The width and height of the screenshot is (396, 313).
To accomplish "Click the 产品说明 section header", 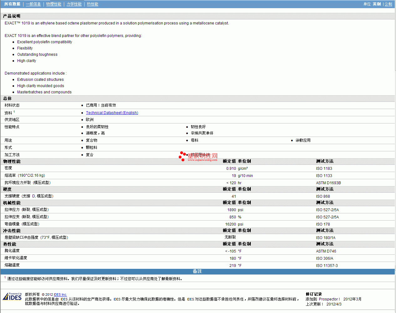I will 12,16.
